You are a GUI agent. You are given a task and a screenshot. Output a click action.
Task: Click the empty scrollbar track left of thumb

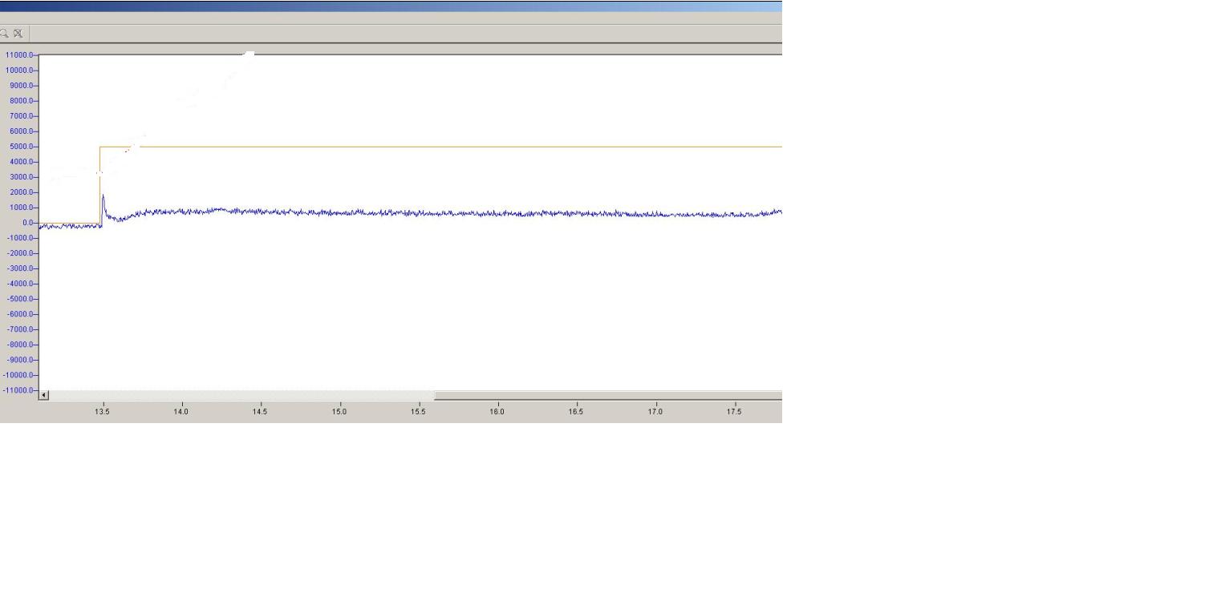[x=241, y=395]
